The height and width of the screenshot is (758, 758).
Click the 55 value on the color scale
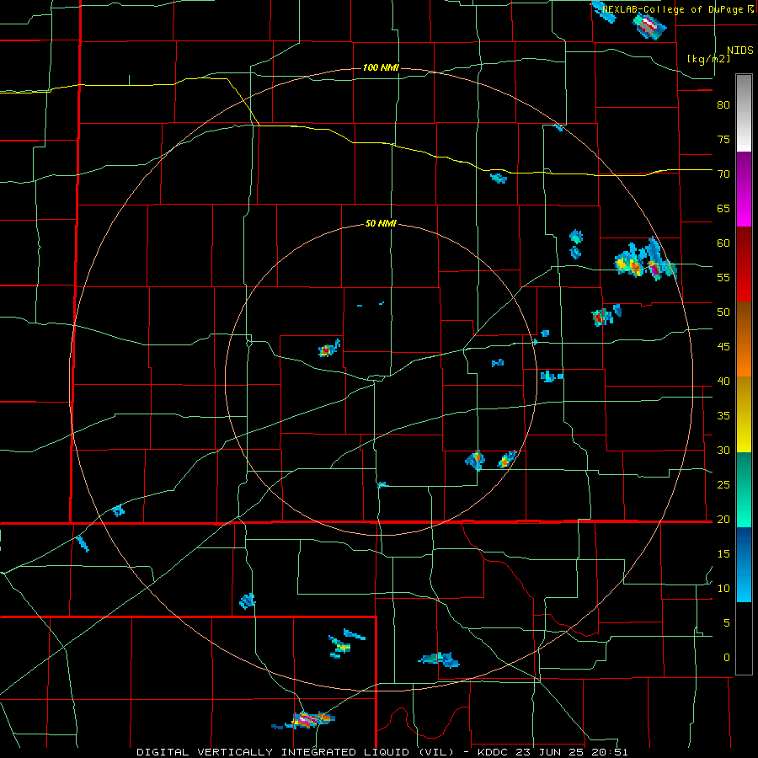tap(723, 277)
